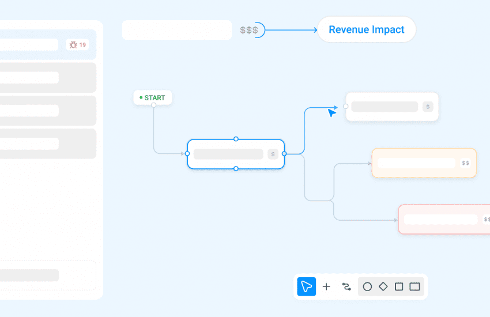The width and height of the screenshot is (490, 317).
Task: Select the START node
Action: pos(153,97)
